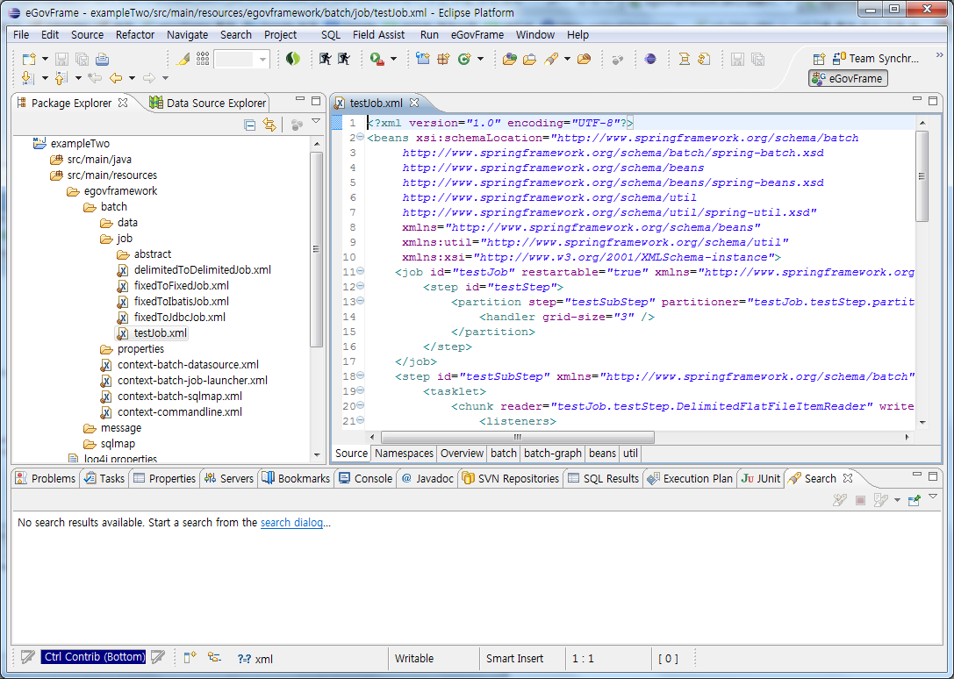This screenshot has width=954, height=679.
Task: Switch to Team Synchronizing perspective
Action: point(876,59)
